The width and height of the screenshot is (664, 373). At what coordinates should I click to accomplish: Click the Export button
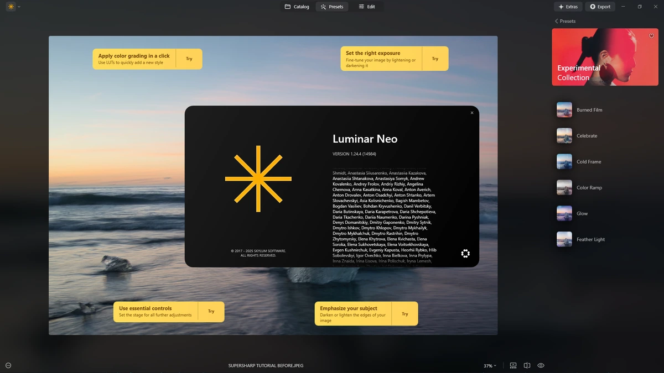600,7
